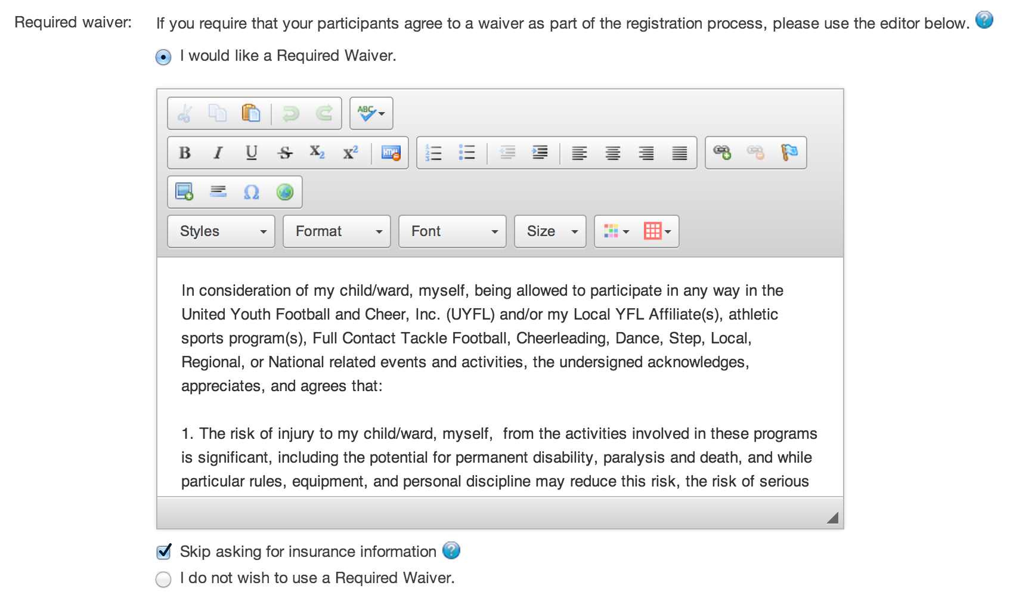Click the editor resize grip handle
The width and height of the screenshot is (1010, 601).
tap(833, 518)
